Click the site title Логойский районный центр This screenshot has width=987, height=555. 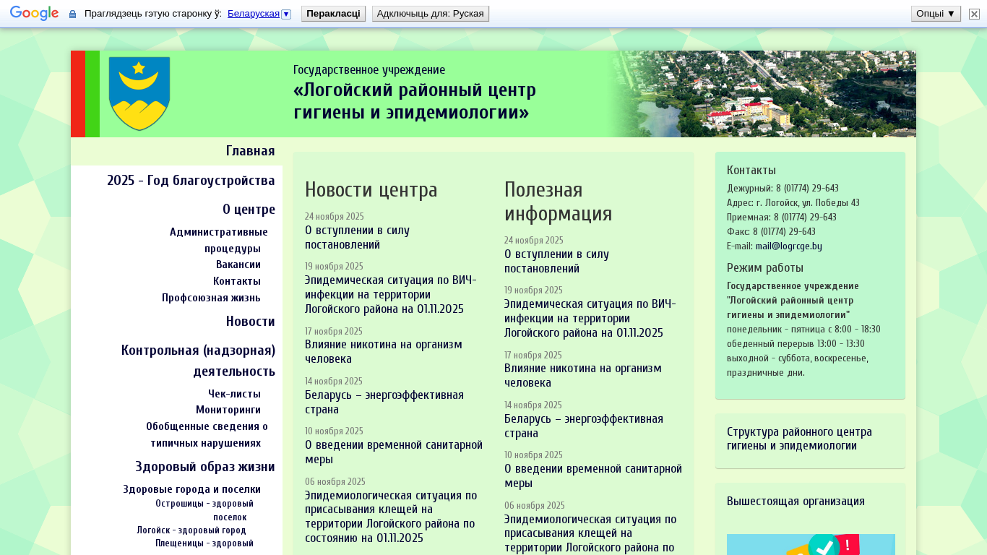[415, 101]
